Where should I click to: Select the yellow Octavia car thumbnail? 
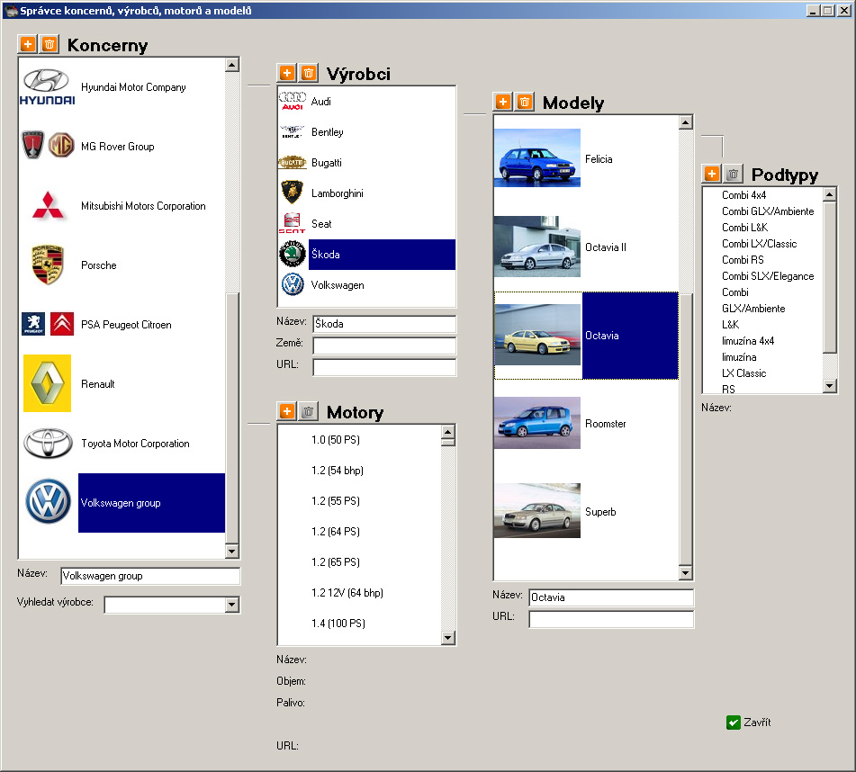click(537, 335)
